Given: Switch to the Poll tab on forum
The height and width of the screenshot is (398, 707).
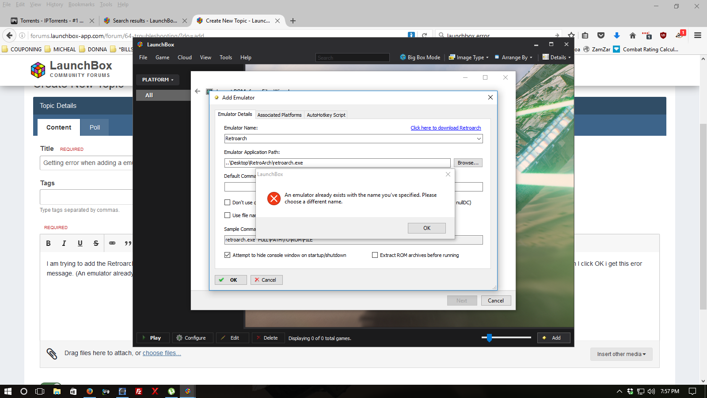Looking at the screenshot, I should (95, 127).
